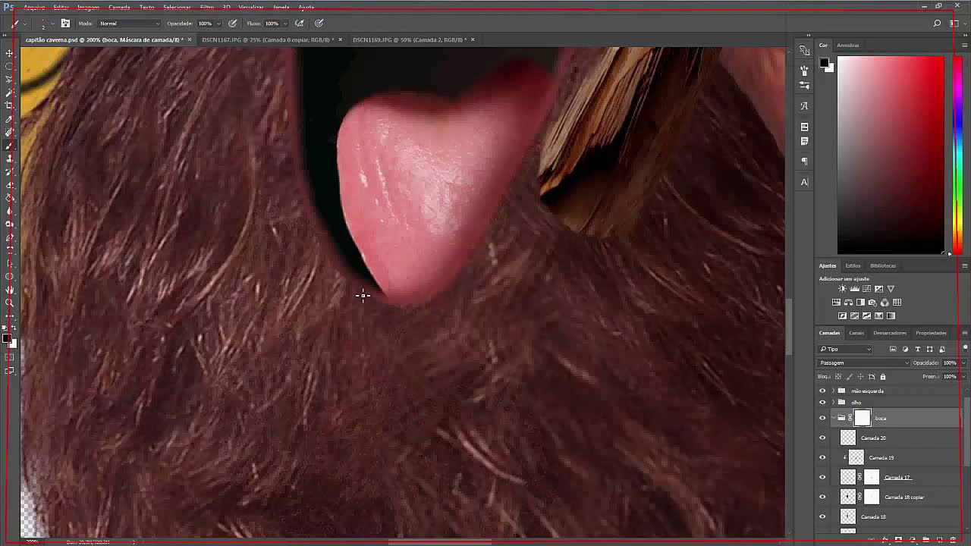971x546 pixels.
Task: Open the brush settings panel icon
Action: coord(65,24)
